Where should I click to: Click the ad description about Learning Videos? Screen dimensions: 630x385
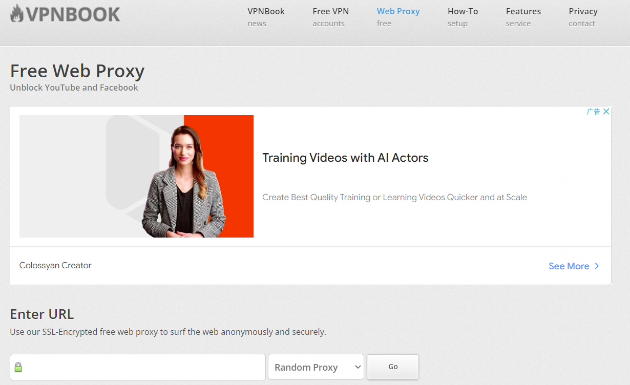pyautogui.click(x=394, y=197)
